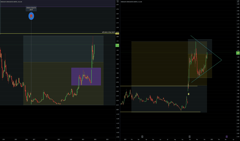Select the 'chatree closed in 2017?' callout label
This screenshot has width=240, height=141.
point(31,9)
